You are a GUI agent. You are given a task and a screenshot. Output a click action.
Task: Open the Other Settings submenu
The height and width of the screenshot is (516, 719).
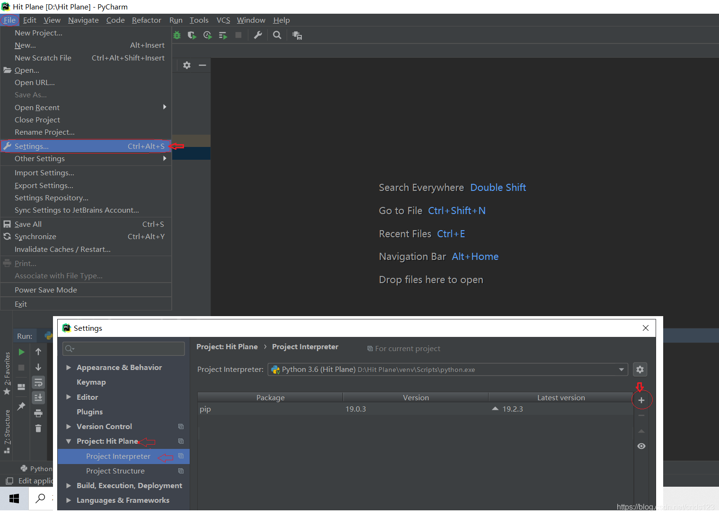coord(86,158)
